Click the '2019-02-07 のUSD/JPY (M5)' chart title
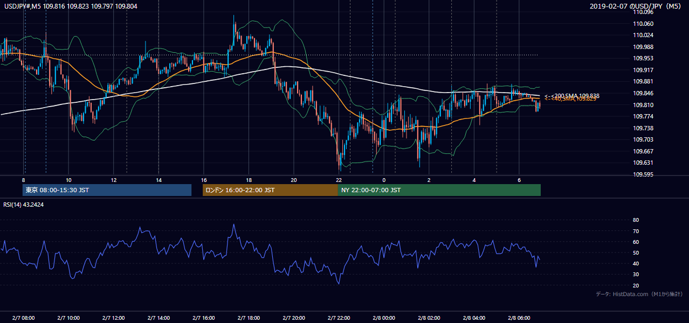The height and width of the screenshot is (323, 689). 636,6
